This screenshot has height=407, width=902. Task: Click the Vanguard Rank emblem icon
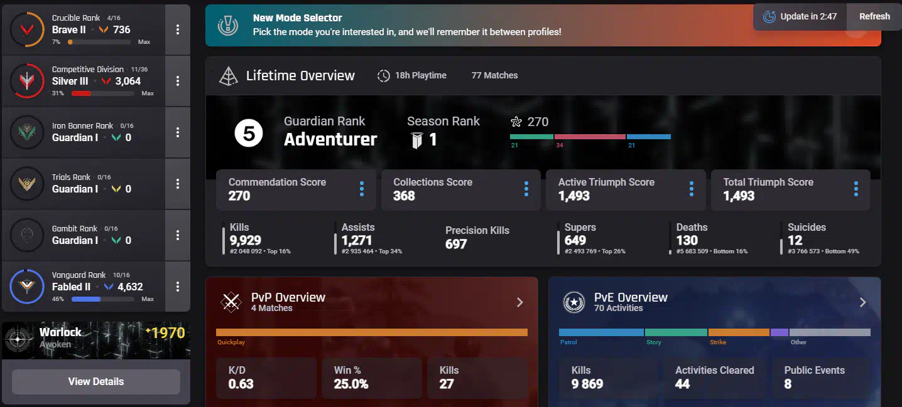tap(26, 287)
